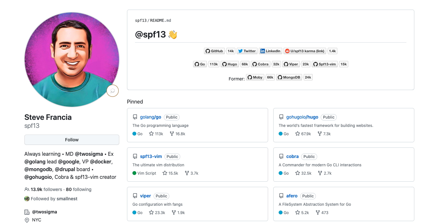The width and height of the screenshot is (423, 224).
Task: Click the status emoji icon on avatar
Action: [x=113, y=91]
